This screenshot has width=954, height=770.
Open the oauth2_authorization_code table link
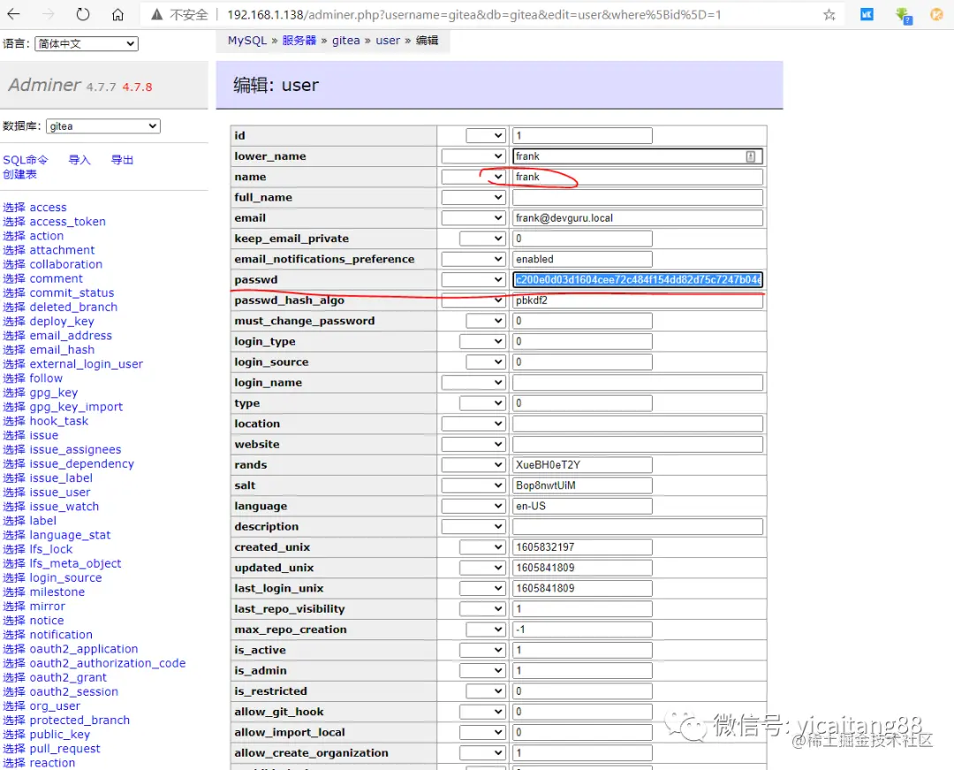[x=108, y=664]
